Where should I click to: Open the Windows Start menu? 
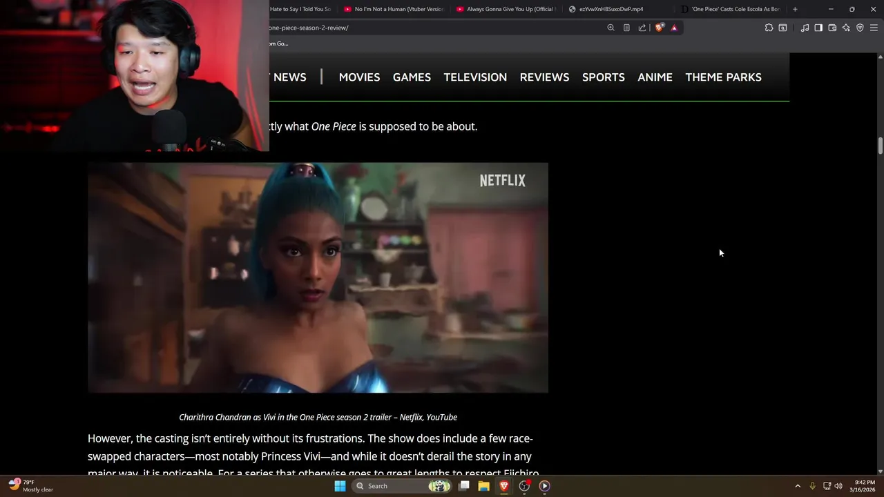click(340, 486)
